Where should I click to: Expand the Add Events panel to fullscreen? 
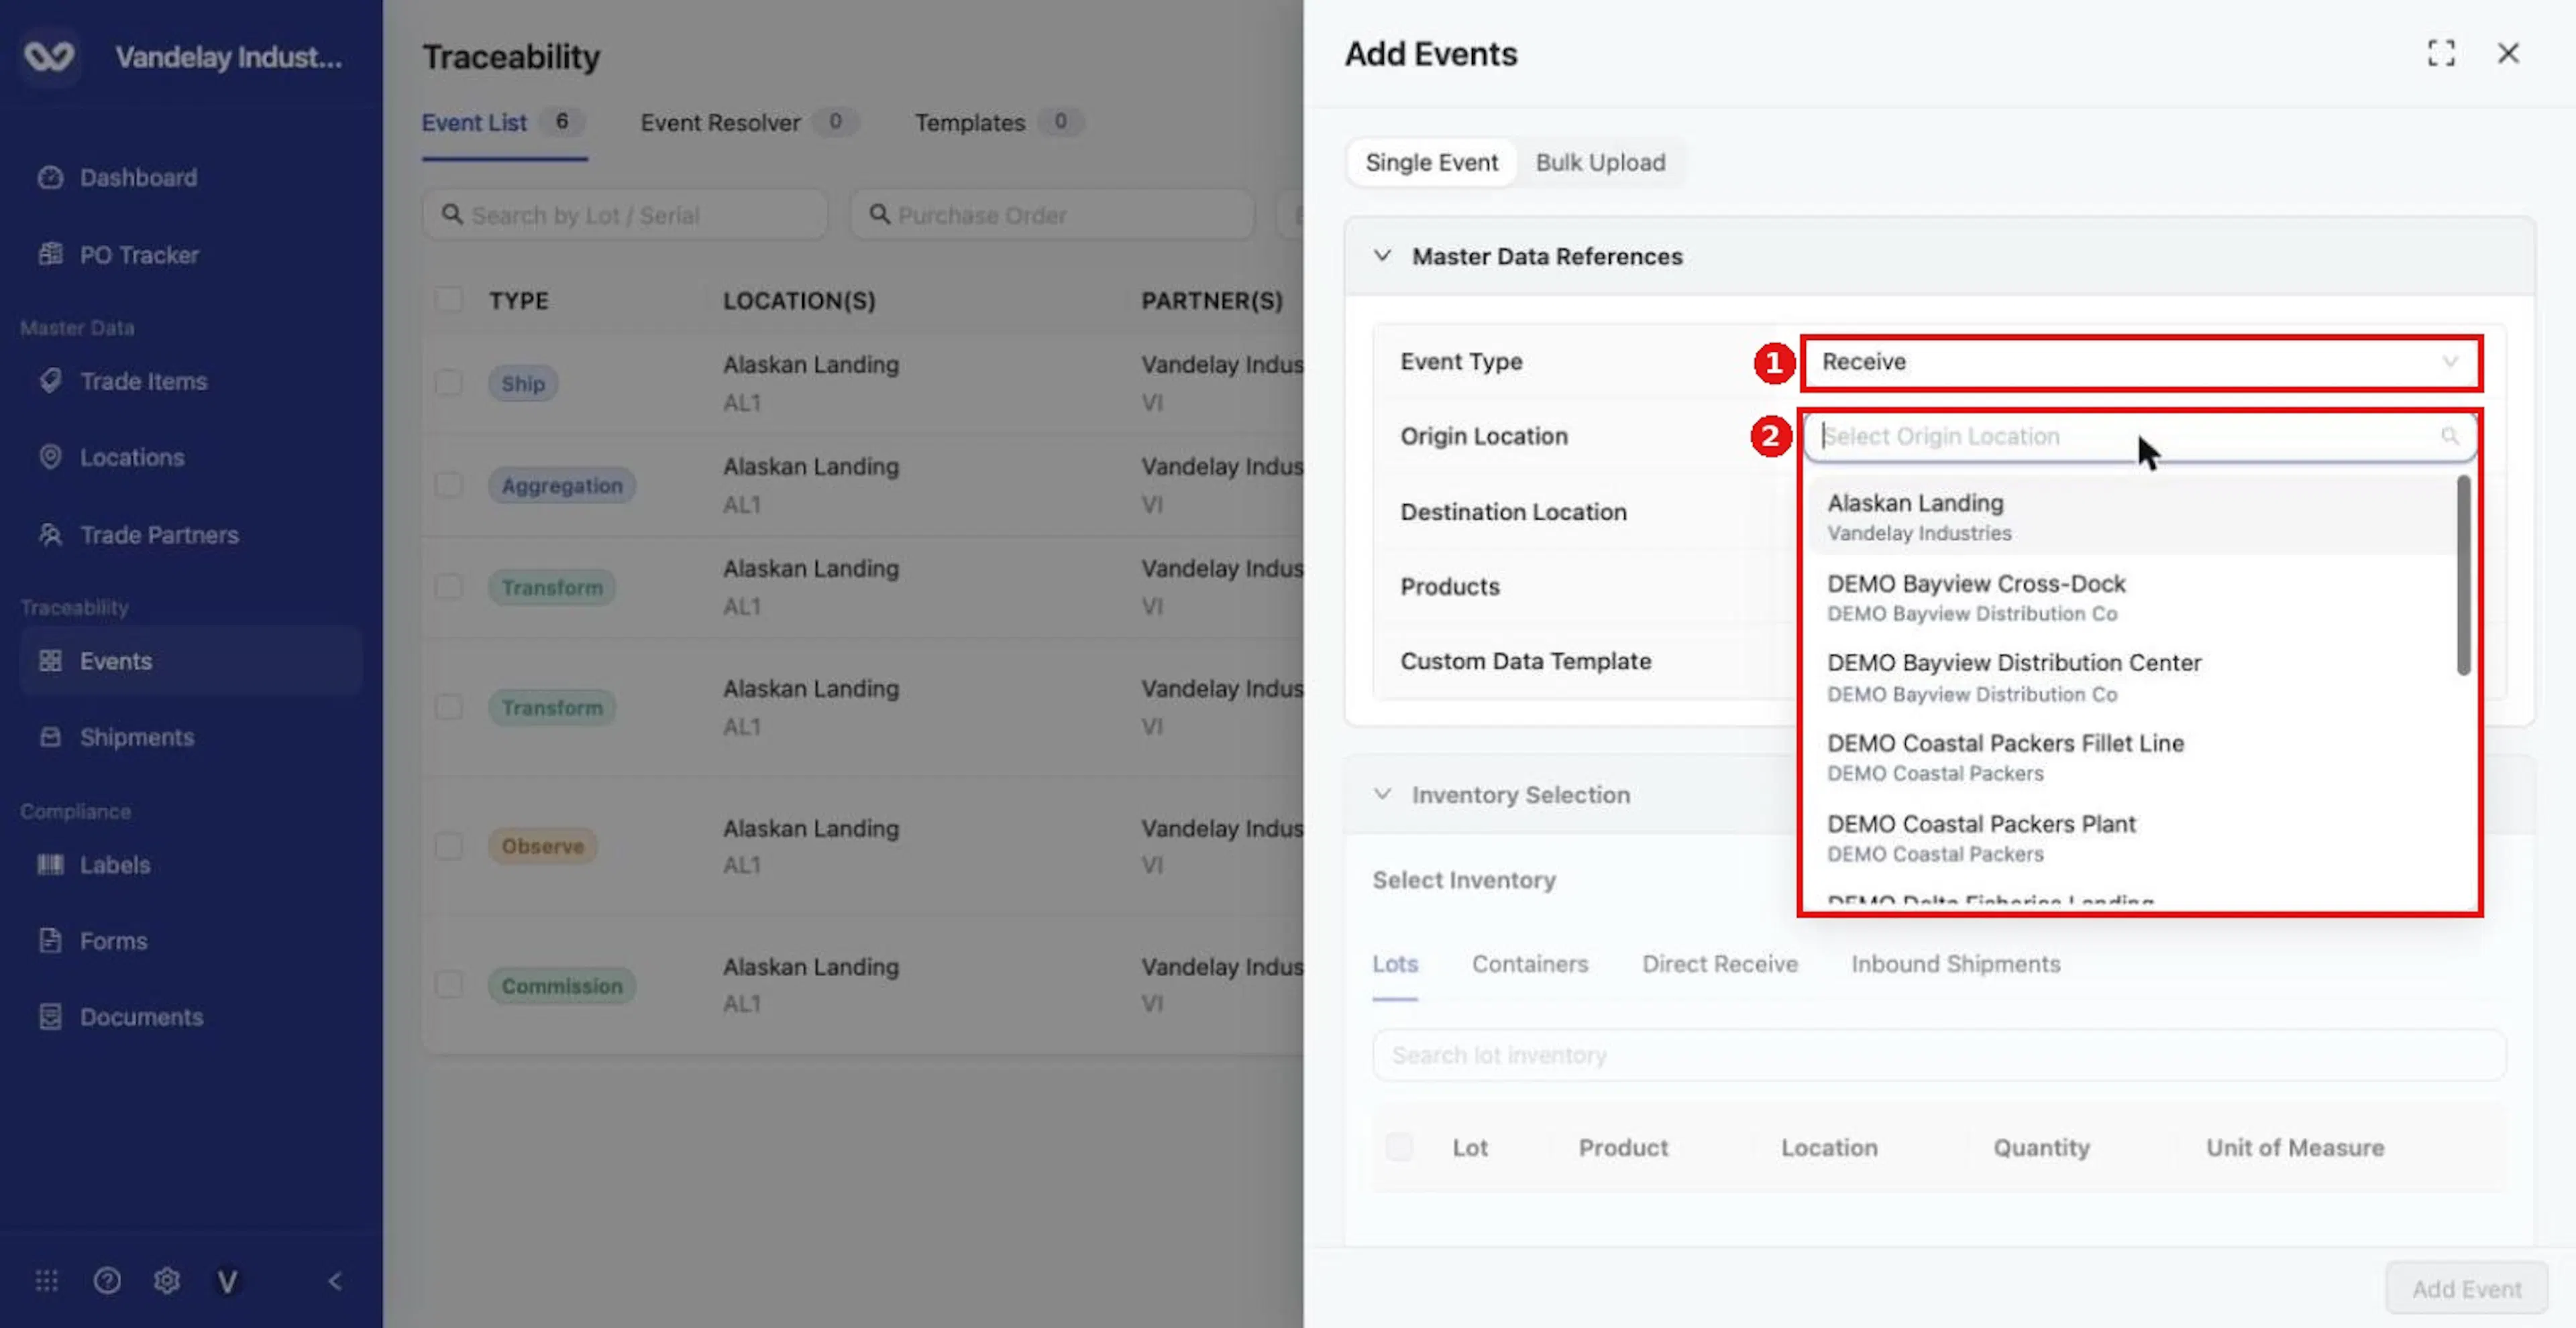pos(2441,53)
